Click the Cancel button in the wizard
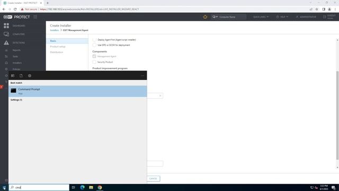The width and height of the screenshot is (339, 191). click(153, 179)
